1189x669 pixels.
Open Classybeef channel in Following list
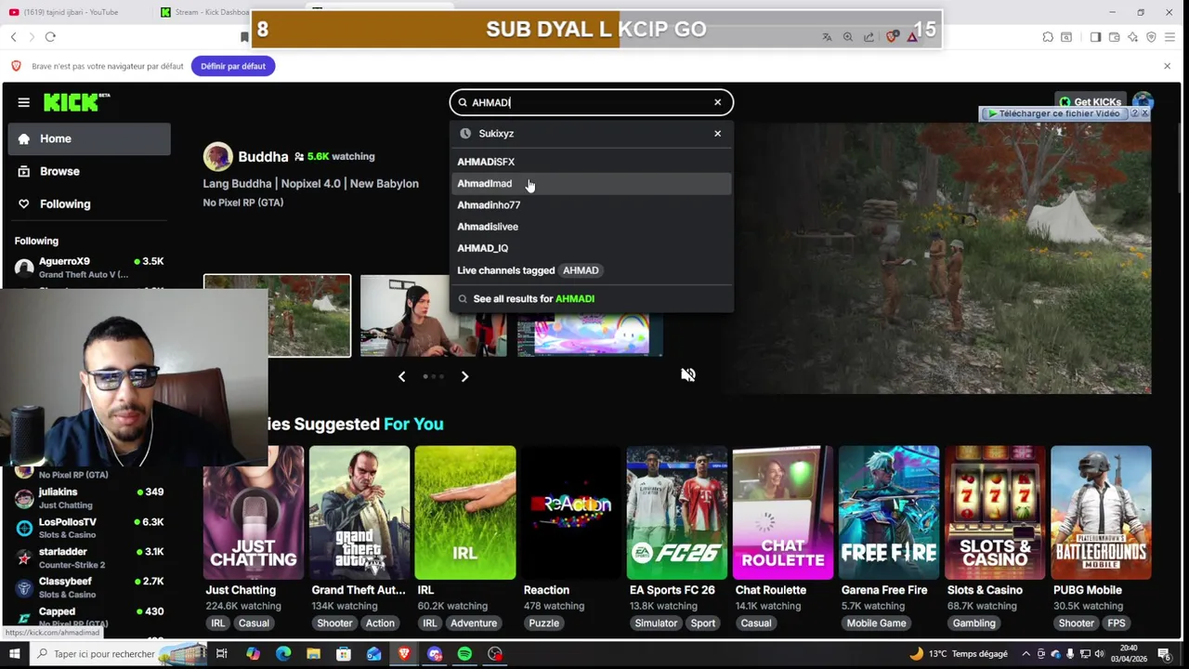(90, 587)
